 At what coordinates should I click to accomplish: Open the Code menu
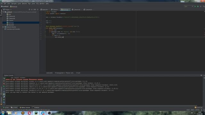tap(19, 4)
